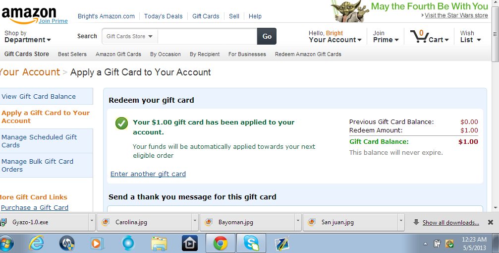This screenshot has height=253, width=499.
Task: Open Windows Explorer folder icon
Action: click(159, 244)
